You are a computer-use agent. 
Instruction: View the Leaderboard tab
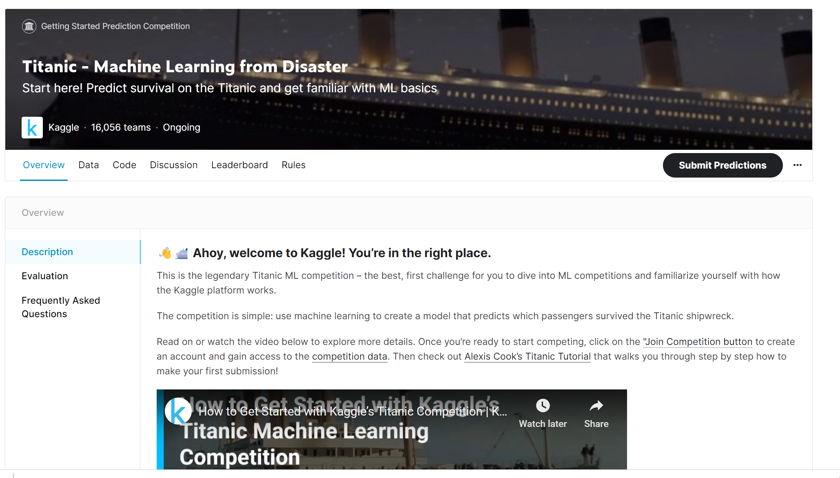(x=239, y=165)
